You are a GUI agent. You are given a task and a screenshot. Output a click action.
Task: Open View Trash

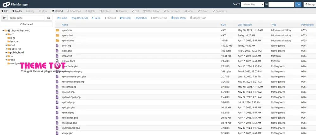179,18
